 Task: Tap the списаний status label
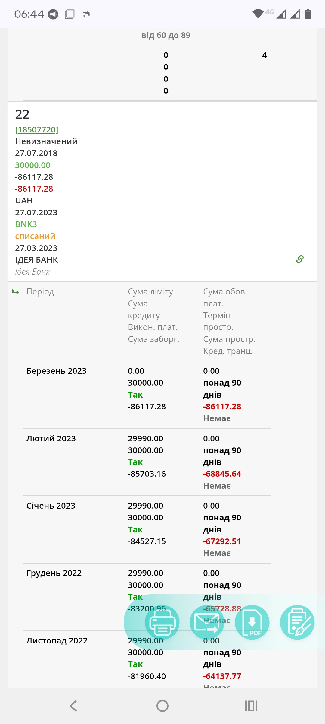(35, 236)
